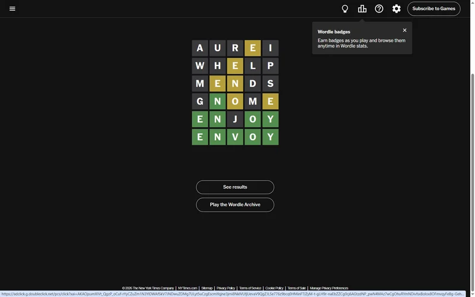Click the gray W tile in WHELP row
475x297 pixels.
coord(200,66)
